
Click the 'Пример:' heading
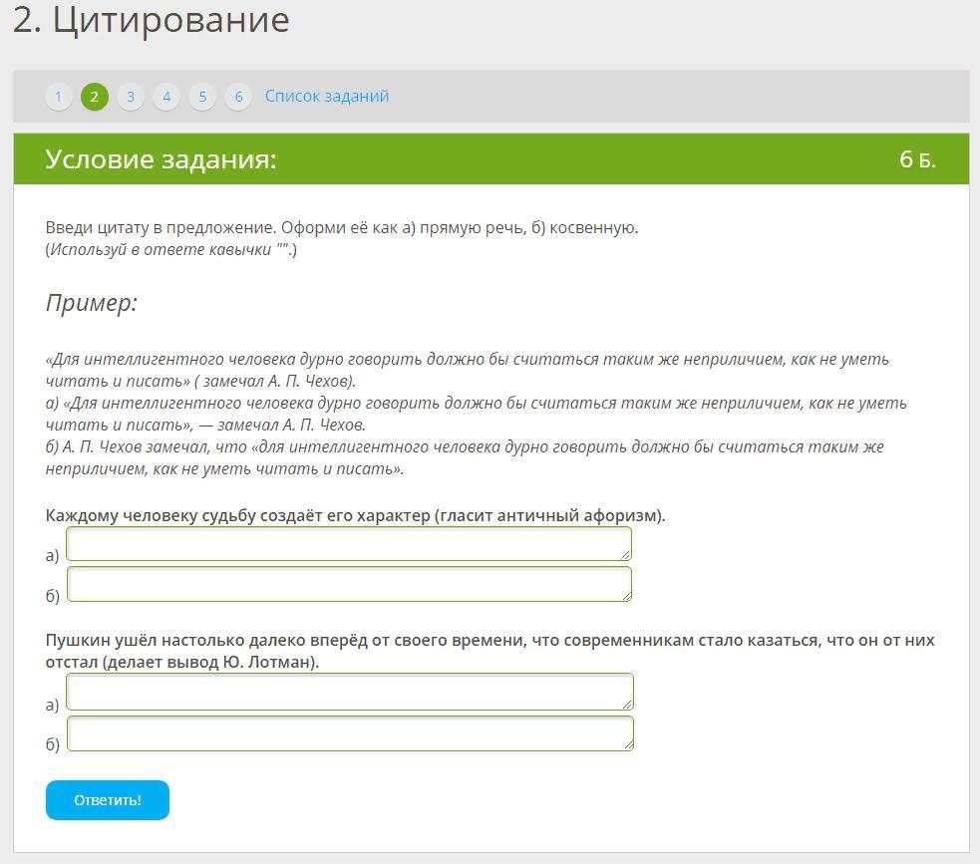pyautogui.click(x=92, y=303)
